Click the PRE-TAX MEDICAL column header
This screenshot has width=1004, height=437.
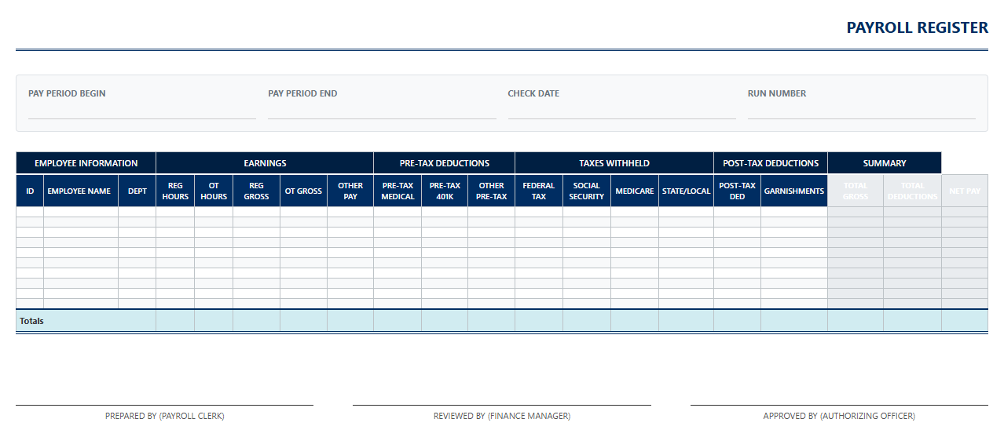pyautogui.click(x=398, y=191)
